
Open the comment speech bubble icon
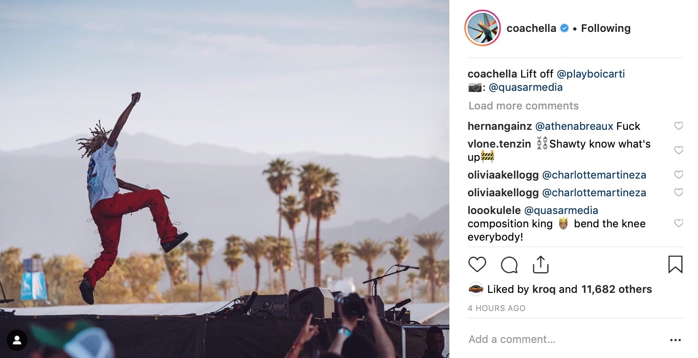tap(509, 265)
